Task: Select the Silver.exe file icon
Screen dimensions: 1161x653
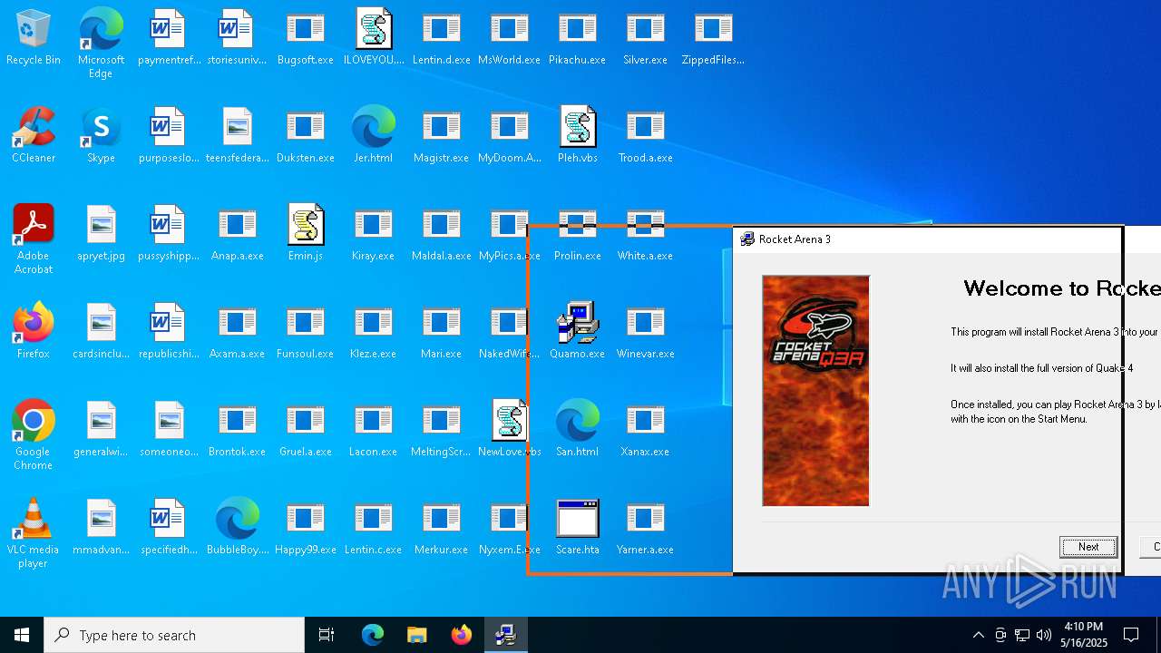Action: pyautogui.click(x=646, y=38)
